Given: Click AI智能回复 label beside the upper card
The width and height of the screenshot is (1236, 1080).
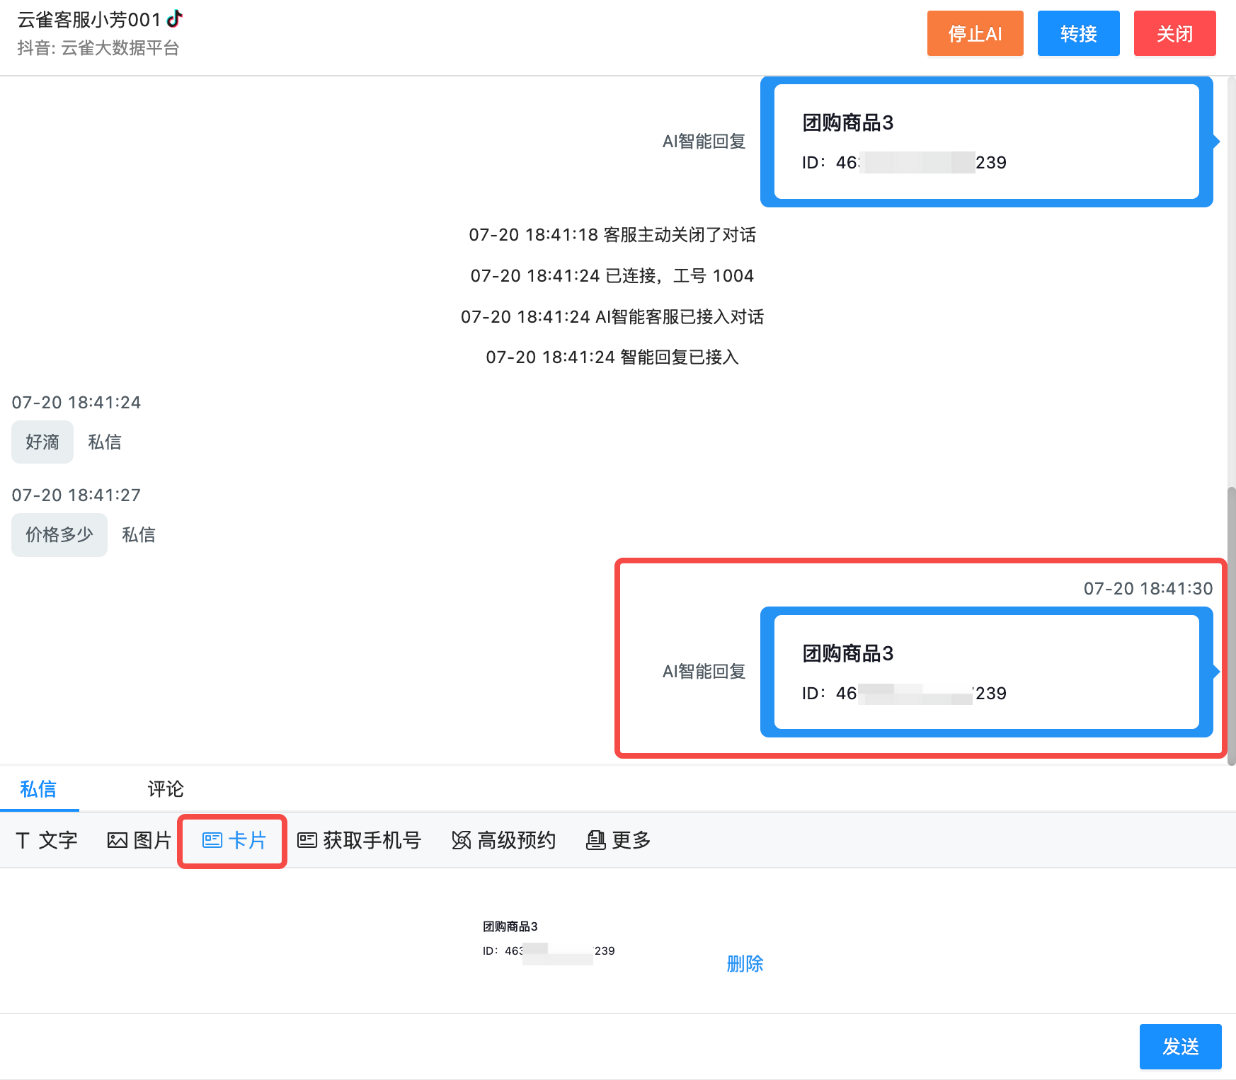Looking at the screenshot, I should [704, 142].
